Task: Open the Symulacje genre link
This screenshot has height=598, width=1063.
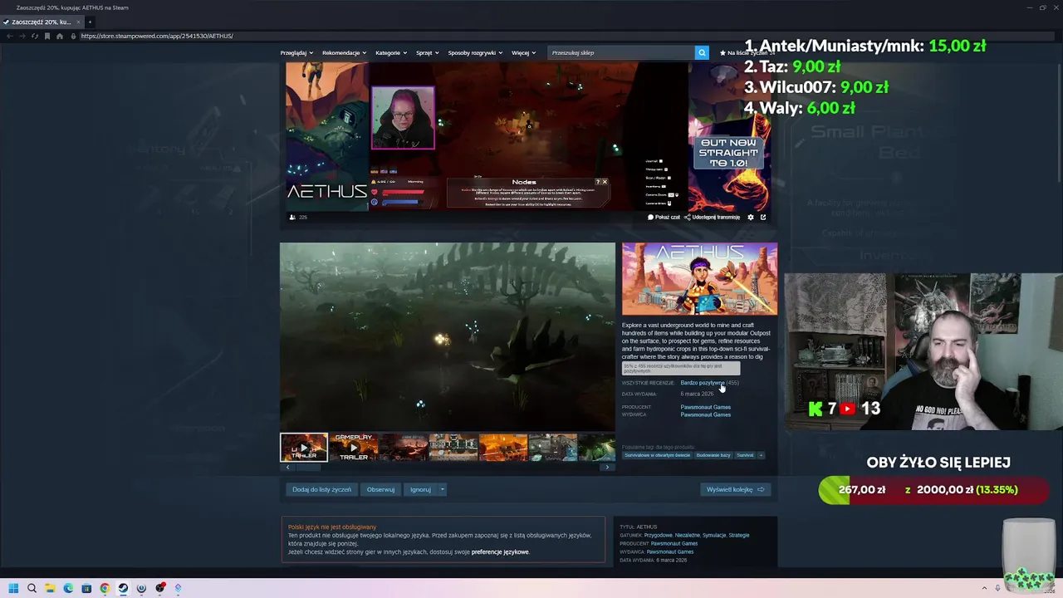Action: click(x=714, y=535)
